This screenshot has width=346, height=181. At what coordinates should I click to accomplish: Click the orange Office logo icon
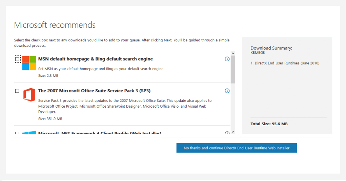[29, 95]
